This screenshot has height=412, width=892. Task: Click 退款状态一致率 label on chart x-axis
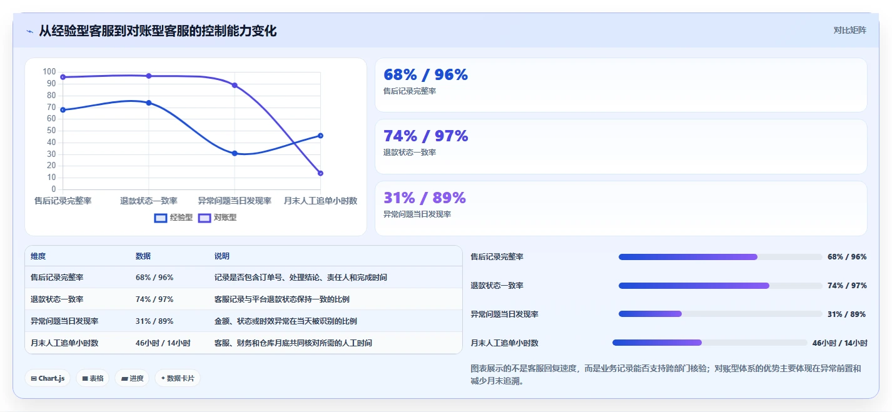[149, 201]
